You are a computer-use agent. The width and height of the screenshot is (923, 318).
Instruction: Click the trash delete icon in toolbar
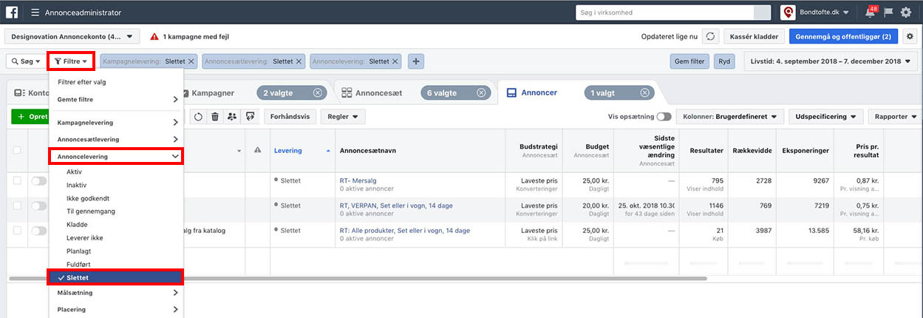pyautogui.click(x=215, y=117)
